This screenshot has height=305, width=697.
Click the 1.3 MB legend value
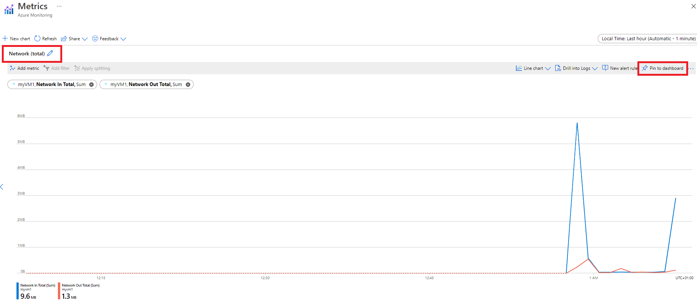tap(69, 296)
